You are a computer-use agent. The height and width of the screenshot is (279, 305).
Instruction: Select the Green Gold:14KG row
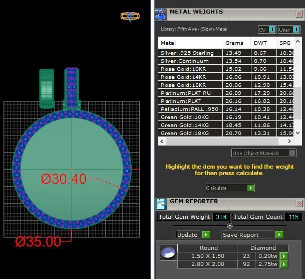point(226,125)
